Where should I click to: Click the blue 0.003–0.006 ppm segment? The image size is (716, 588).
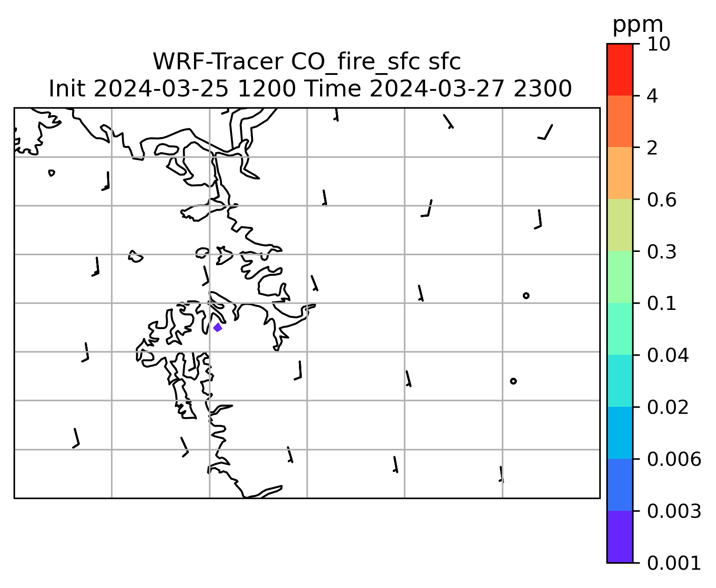pos(619,485)
